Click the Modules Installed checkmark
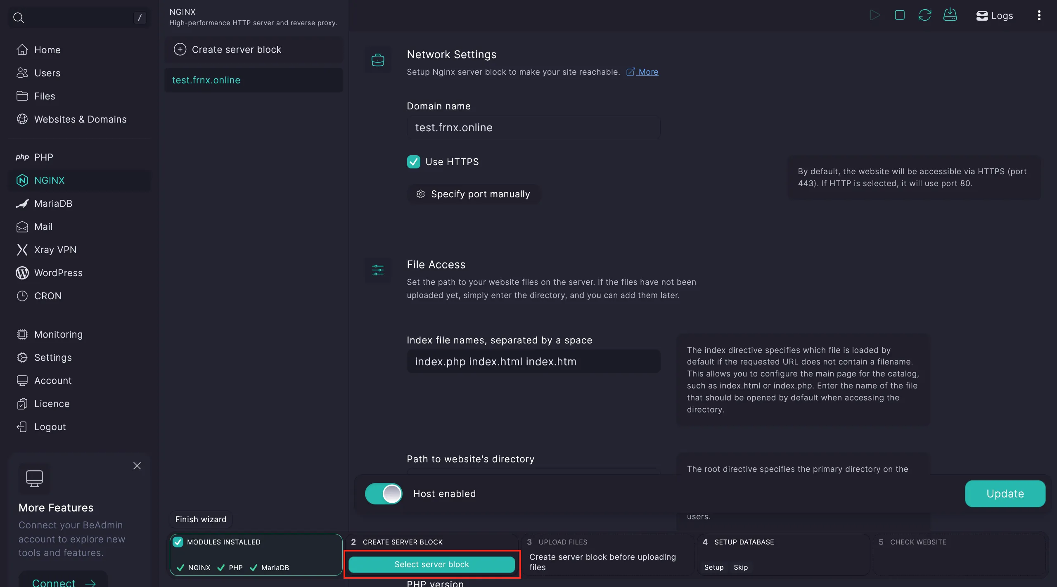Viewport: 1057px width, 587px height. (178, 542)
